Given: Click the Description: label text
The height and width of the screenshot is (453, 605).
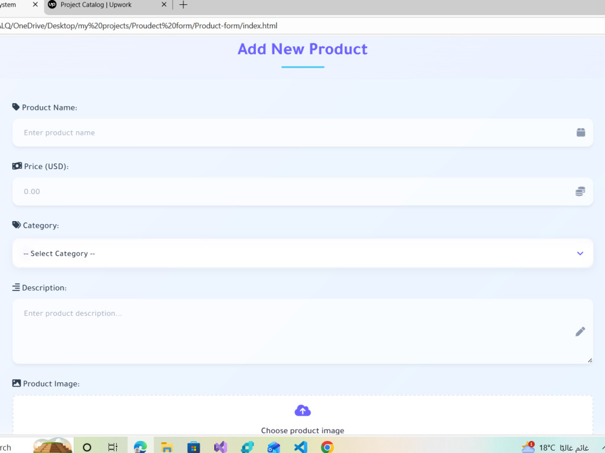Looking at the screenshot, I should click(44, 288).
